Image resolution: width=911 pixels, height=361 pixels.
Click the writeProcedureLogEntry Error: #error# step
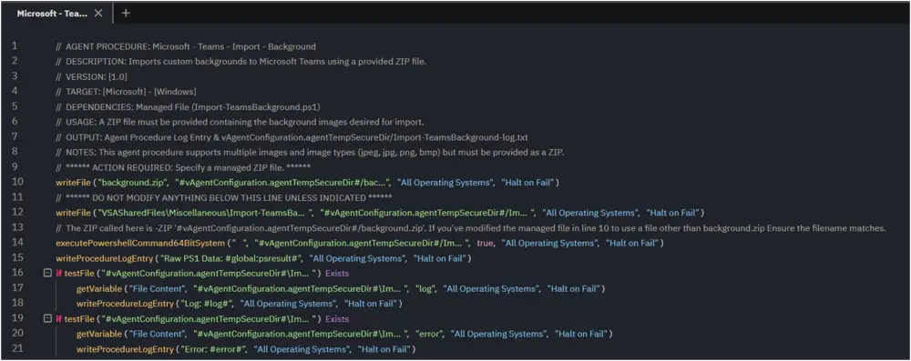coord(246,349)
